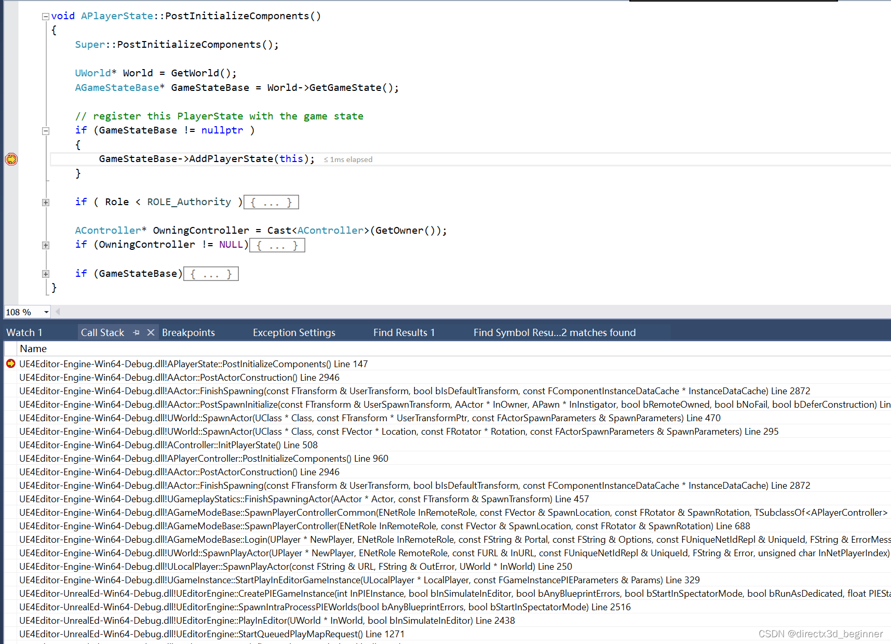Click the Super::PostInitializeComponents() code line

tap(177, 45)
